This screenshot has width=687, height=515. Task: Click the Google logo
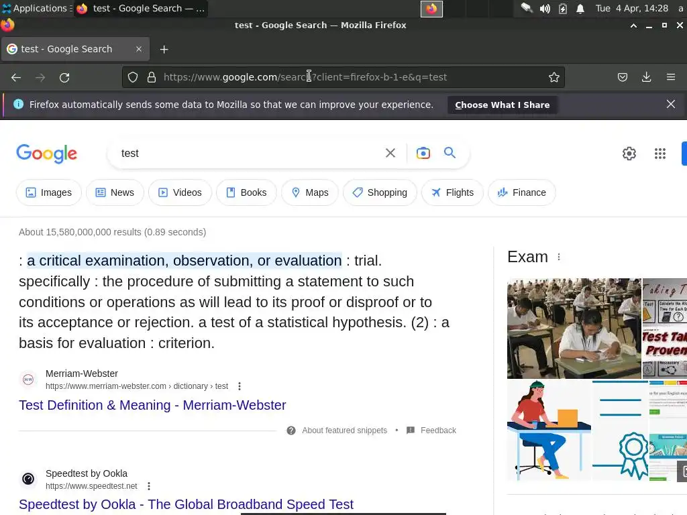[x=47, y=154]
